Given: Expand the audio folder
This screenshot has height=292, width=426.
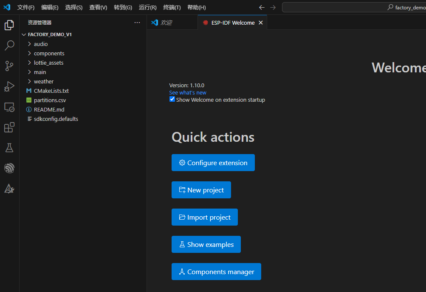Looking at the screenshot, I should 41,44.
